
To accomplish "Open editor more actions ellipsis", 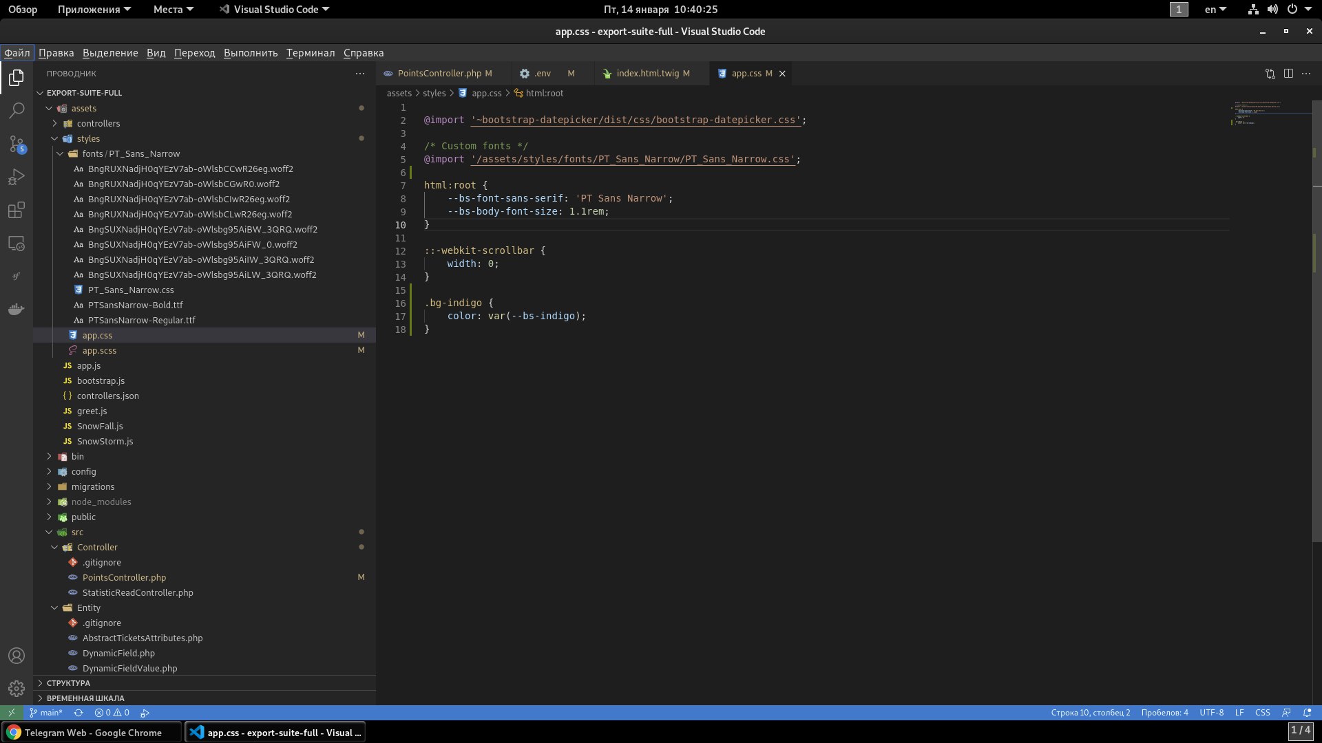I will [1306, 74].
